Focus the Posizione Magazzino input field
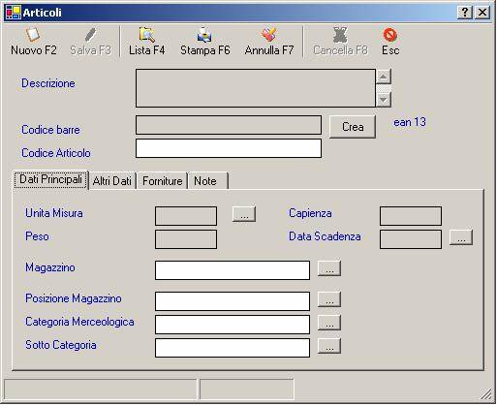Image resolution: width=497 pixels, height=406 pixels. 233,301
